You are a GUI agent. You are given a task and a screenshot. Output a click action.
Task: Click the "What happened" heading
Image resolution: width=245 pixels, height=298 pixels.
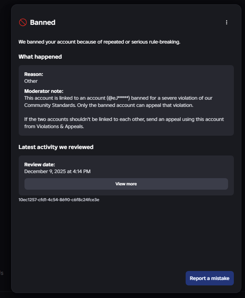[x=40, y=57]
